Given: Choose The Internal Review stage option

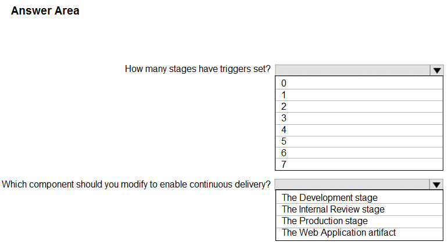Looking at the screenshot, I should [333, 210].
